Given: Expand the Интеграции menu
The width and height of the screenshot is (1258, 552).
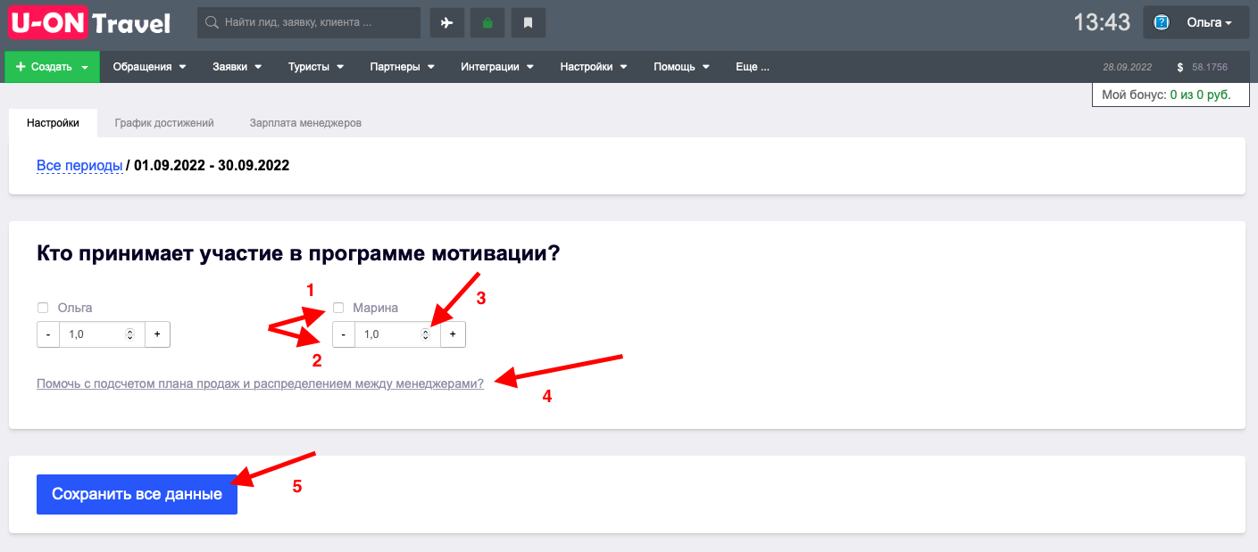Looking at the screenshot, I should (x=497, y=67).
